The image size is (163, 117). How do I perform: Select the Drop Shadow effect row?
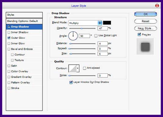tap(24, 27)
